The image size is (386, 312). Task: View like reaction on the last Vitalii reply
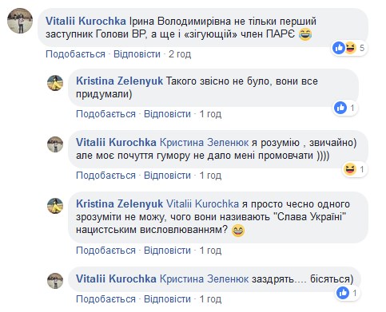coord(343,293)
